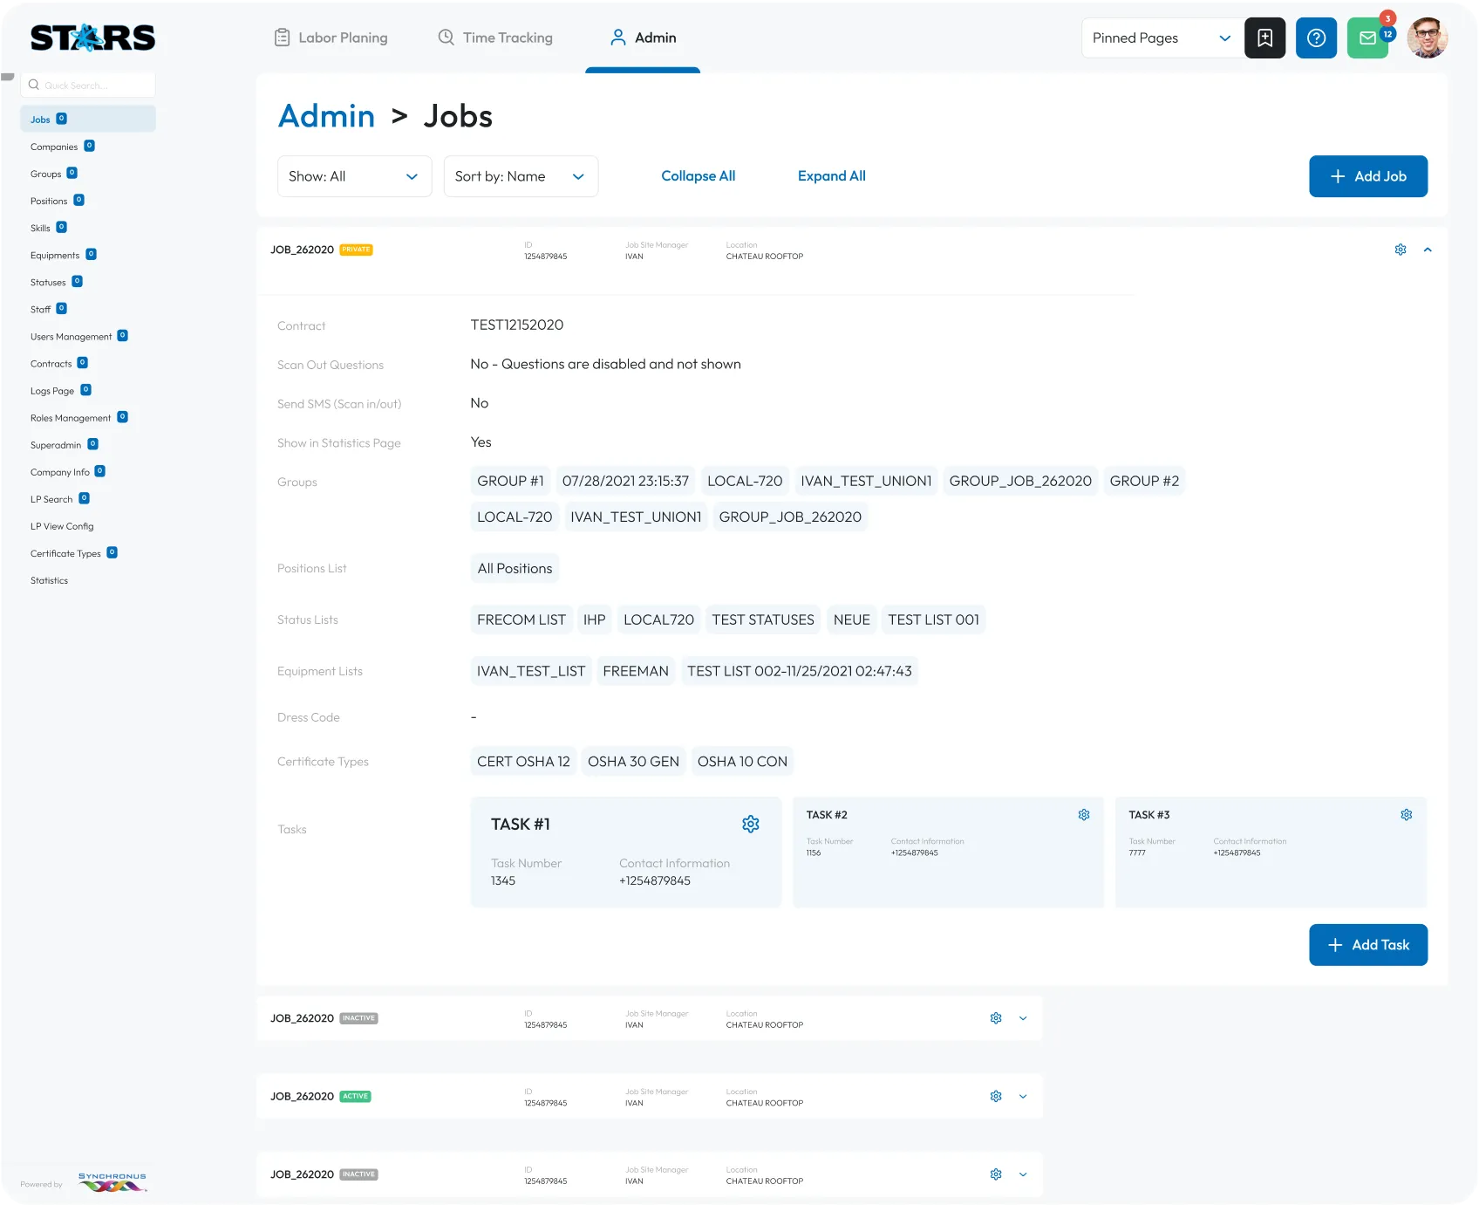Open the green mail messages icon
Screen dimensions: 1479x1205
(1367, 38)
